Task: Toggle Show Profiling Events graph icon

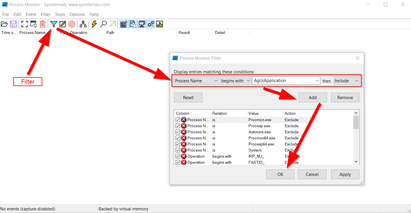Action: (x=160, y=24)
